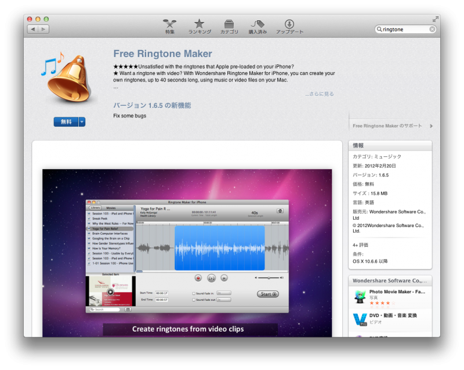Click the DVD converter V Pro icon
464x370 pixels.
coord(360,319)
